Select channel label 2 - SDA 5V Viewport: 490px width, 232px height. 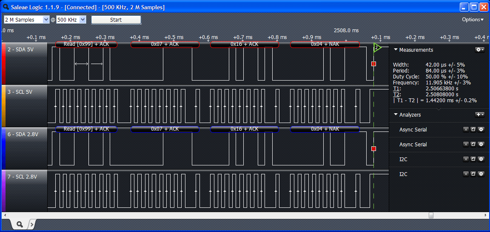[x=20, y=49]
